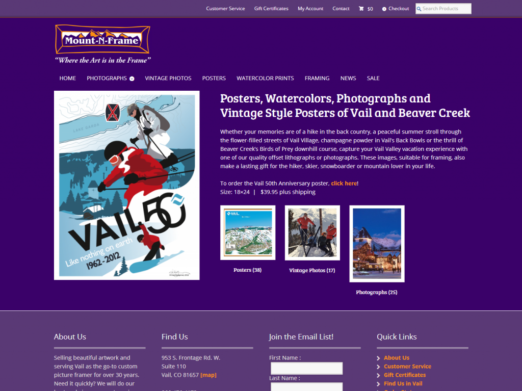The width and height of the screenshot is (522, 391).
Task: Select the Sale navigation item
Action: pyautogui.click(x=373, y=79)
